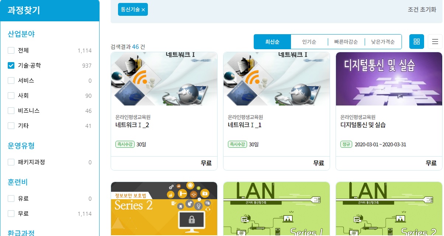Click the 훈련비 section heading
Screen dimensions: 444x236
tap(18, 182)
